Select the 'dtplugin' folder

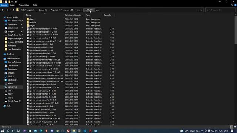pos(33,23)
